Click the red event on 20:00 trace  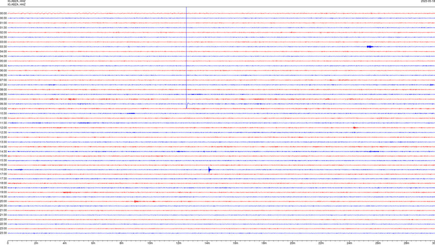click(x=136, y=201)
